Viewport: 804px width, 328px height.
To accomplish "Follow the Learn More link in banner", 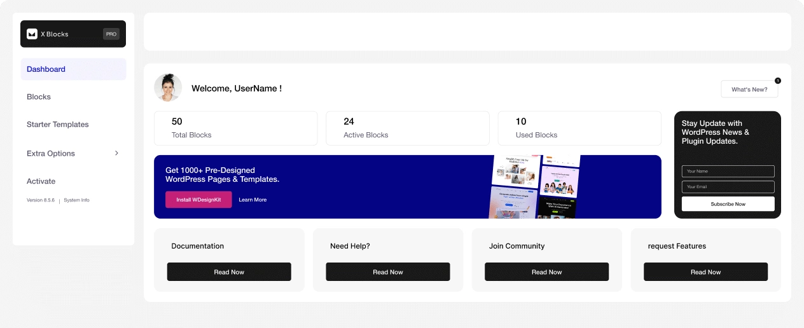I will [253, 200].
